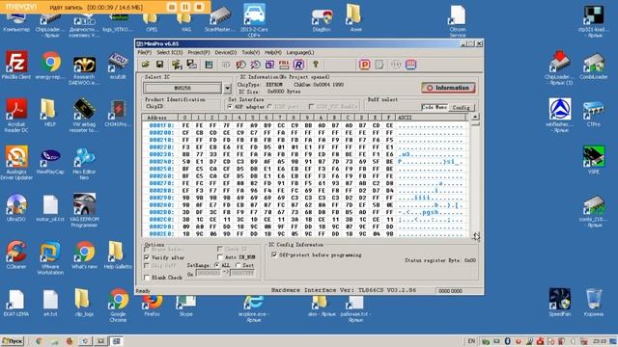618x347 pixels.
Task: Enable the Blank Check checkbox
Action: 147,278
